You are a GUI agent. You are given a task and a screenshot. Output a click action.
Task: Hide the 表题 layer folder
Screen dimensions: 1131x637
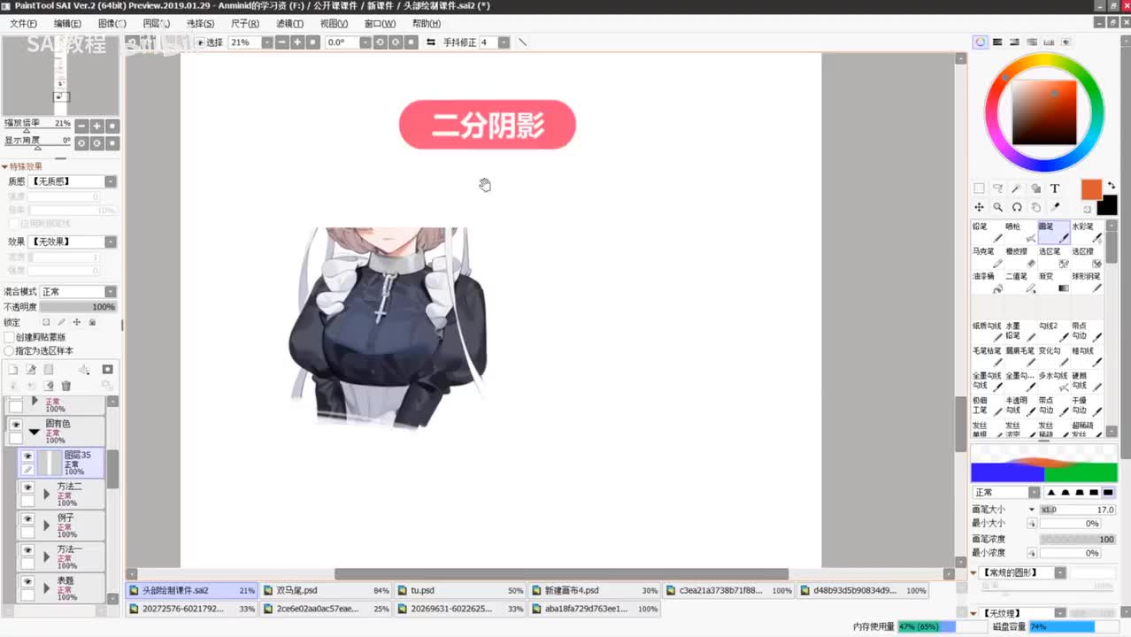coord(27,582)
